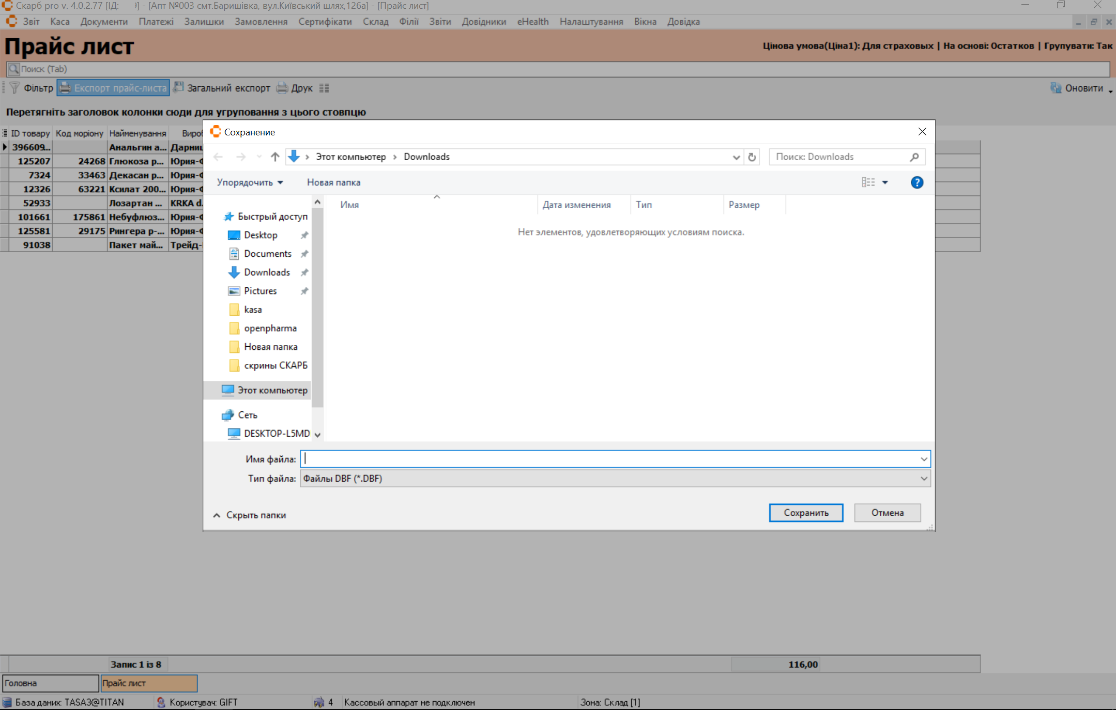Collapse folders with Скрыть папки

coord(250,515)
